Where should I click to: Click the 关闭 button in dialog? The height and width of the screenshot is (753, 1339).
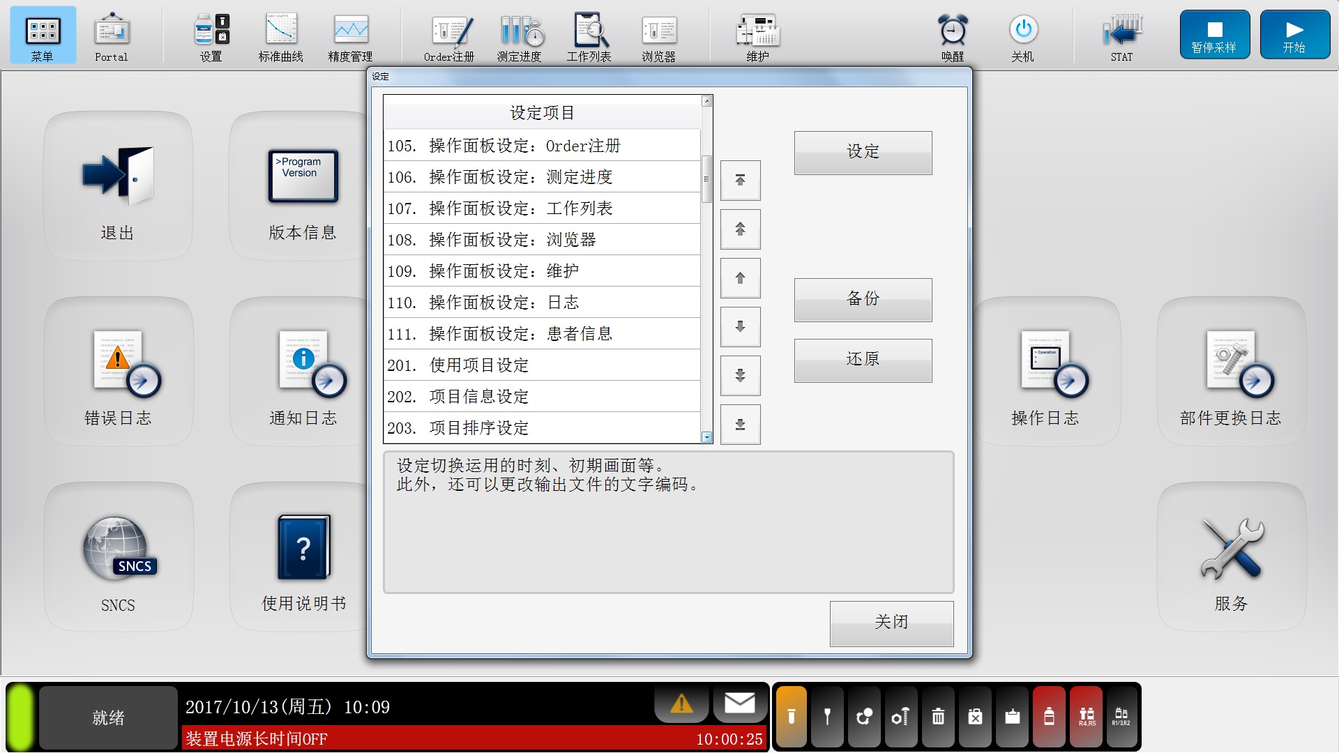[891, 623]
